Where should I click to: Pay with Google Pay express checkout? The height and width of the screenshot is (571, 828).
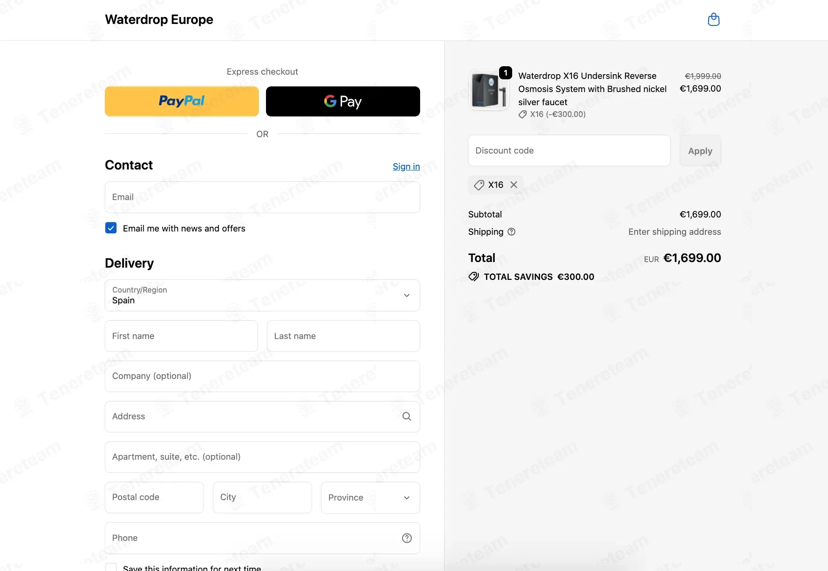point(343,101)
